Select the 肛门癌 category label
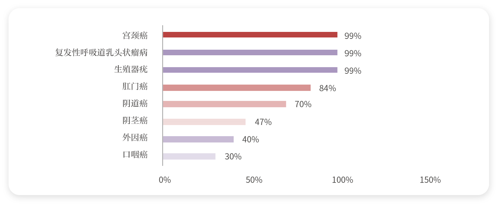498x204 pixels. (135, 86)
